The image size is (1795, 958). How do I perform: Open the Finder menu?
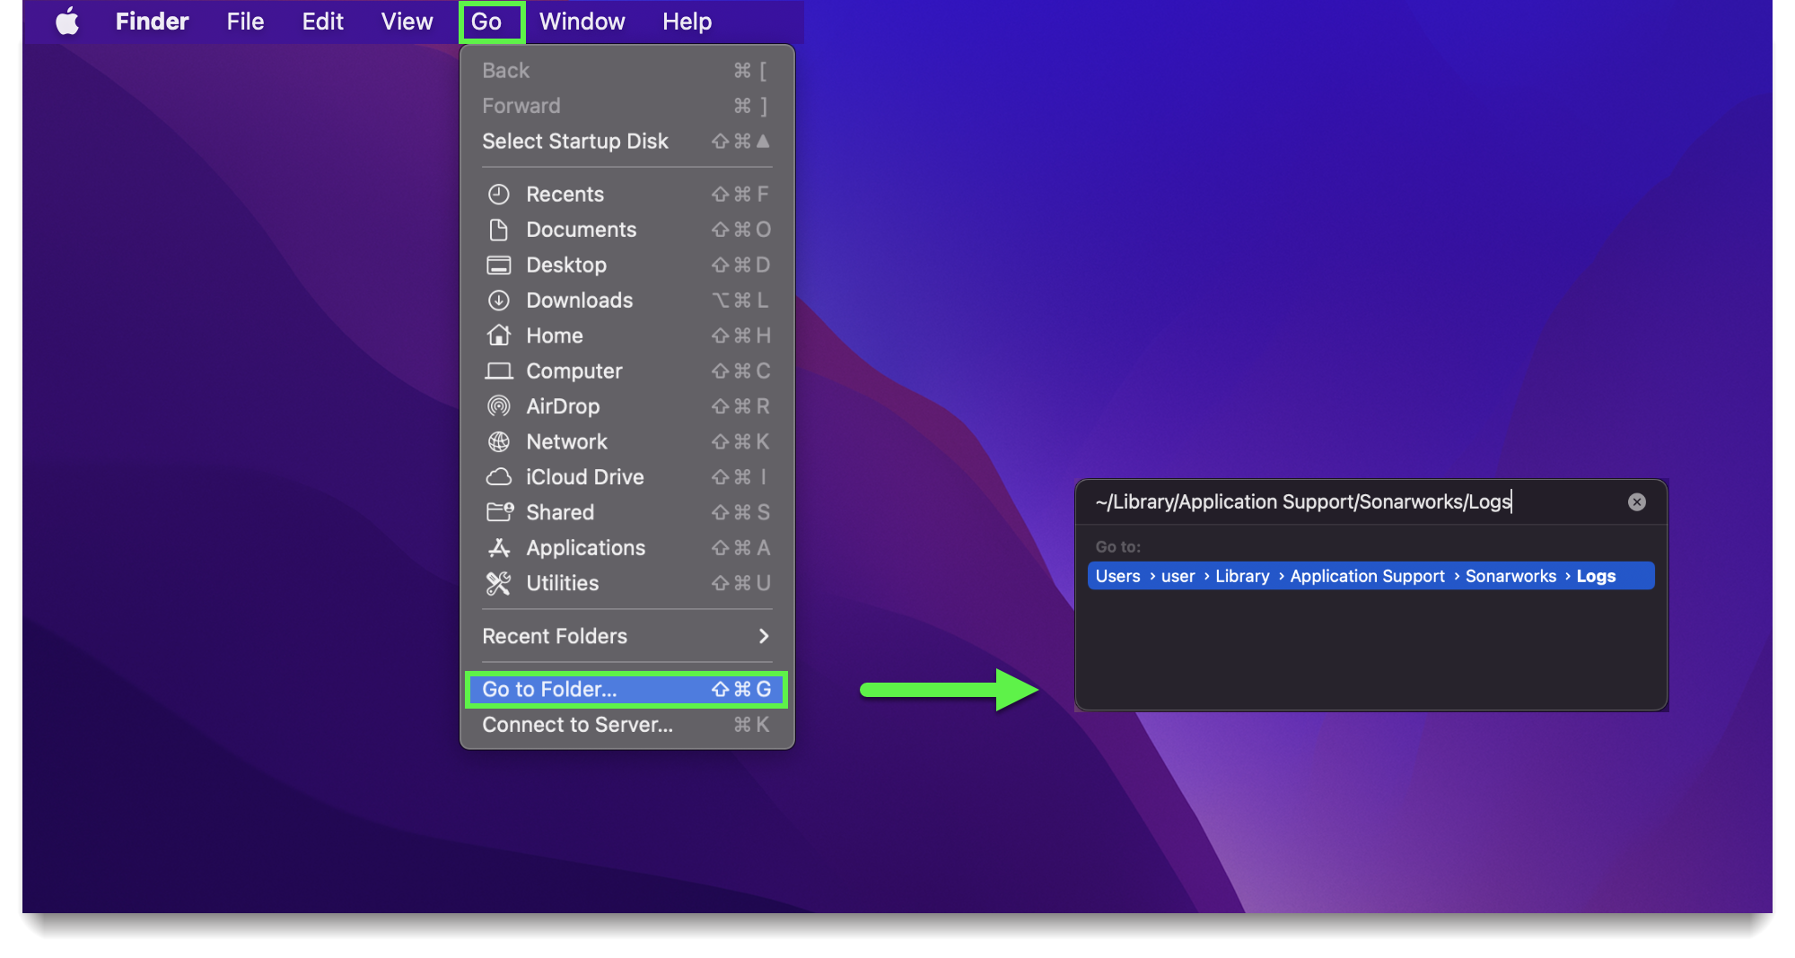153,22
